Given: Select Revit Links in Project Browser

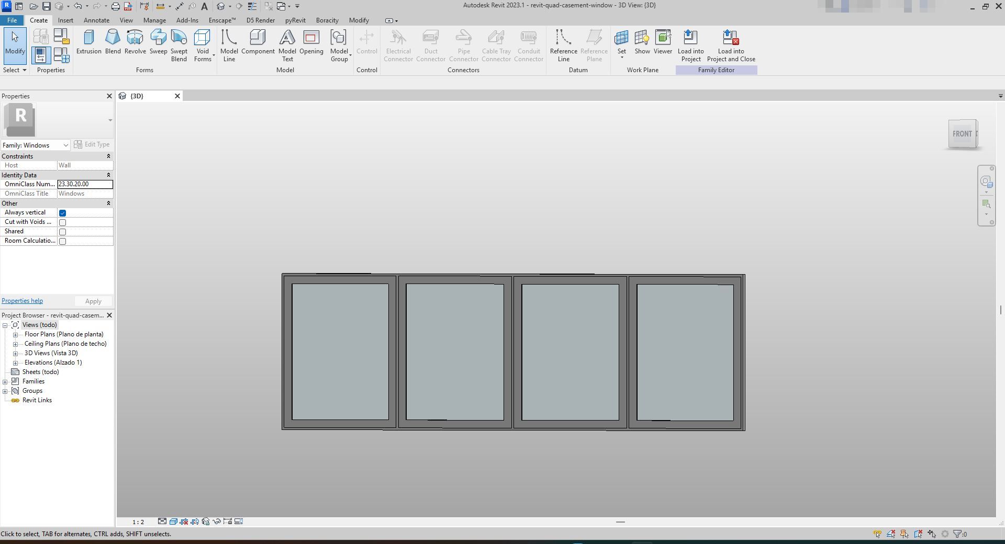Looking at the screenshot, I should pos(37,400).
